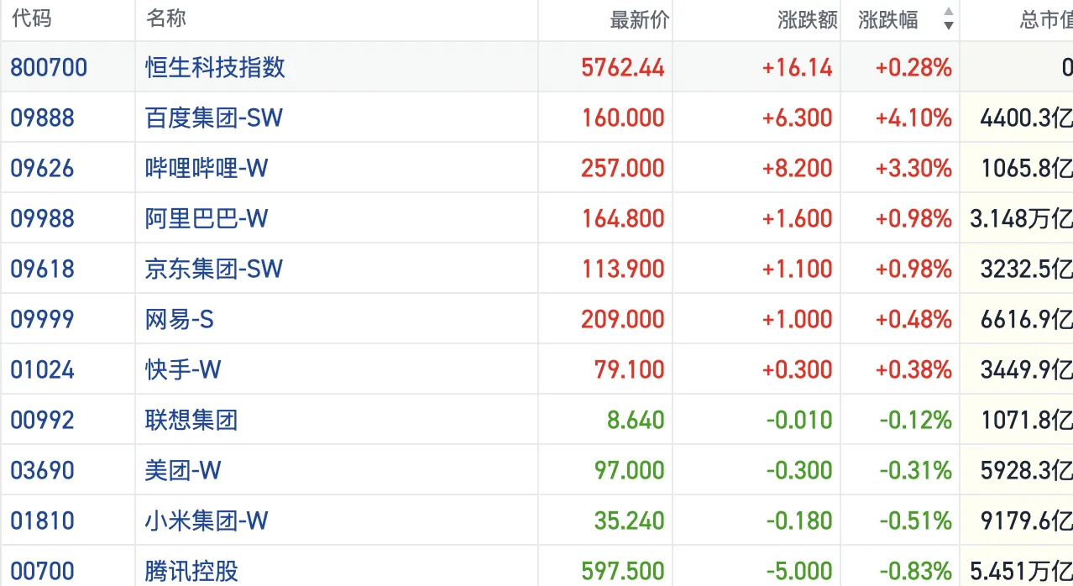Select the 哔哩哔哩-W stock name

click(207, 168)
